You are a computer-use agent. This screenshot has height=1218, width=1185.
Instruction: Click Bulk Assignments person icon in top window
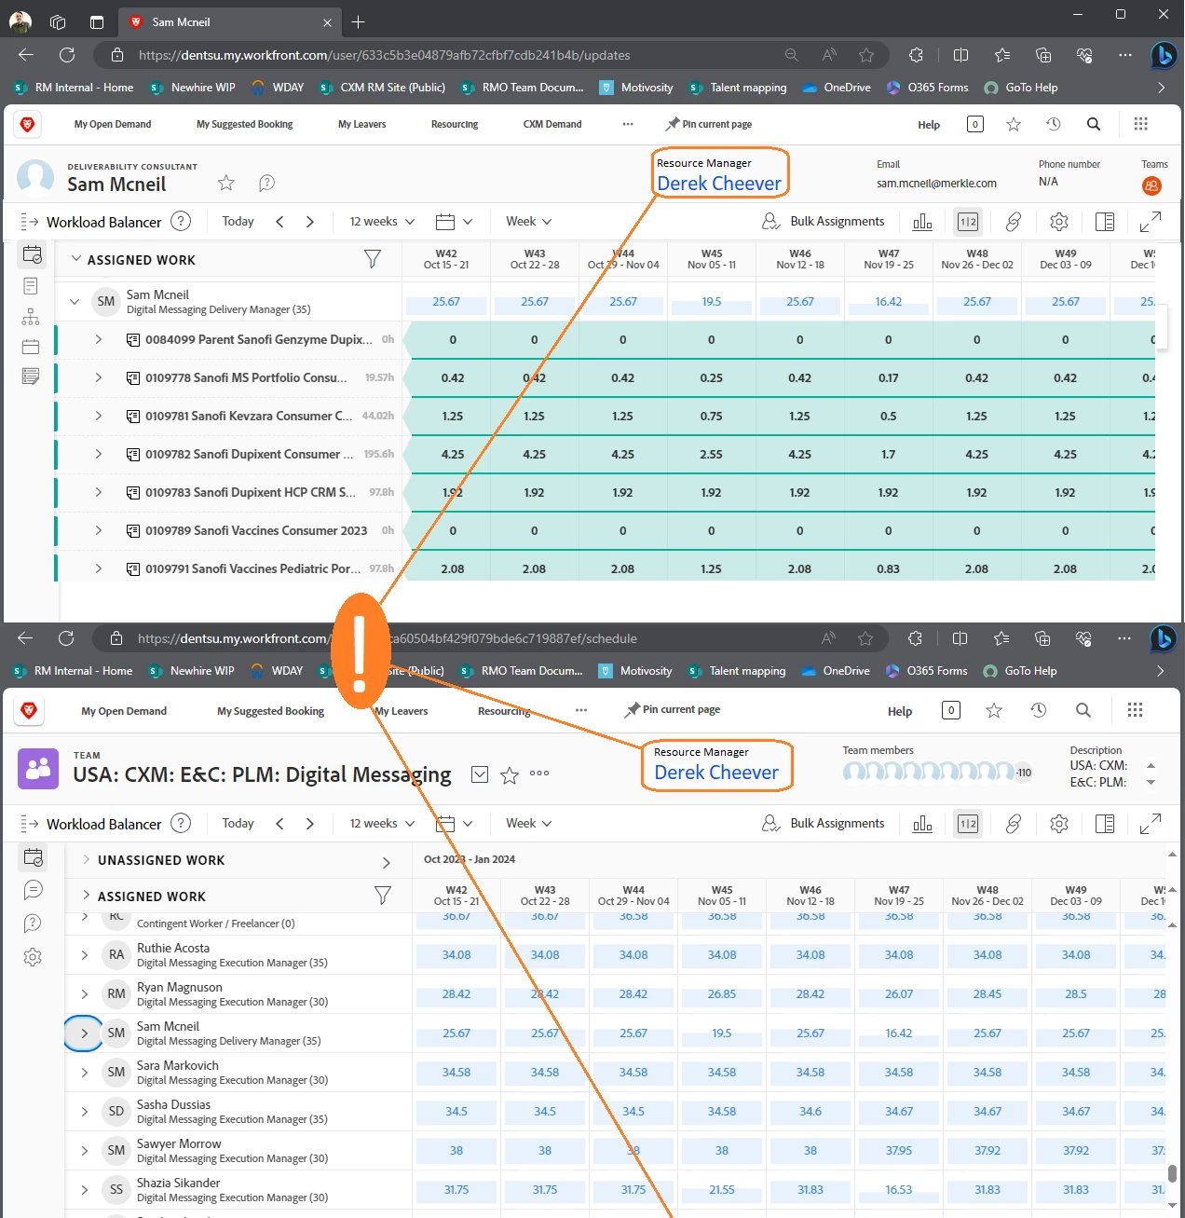point(771,221)
